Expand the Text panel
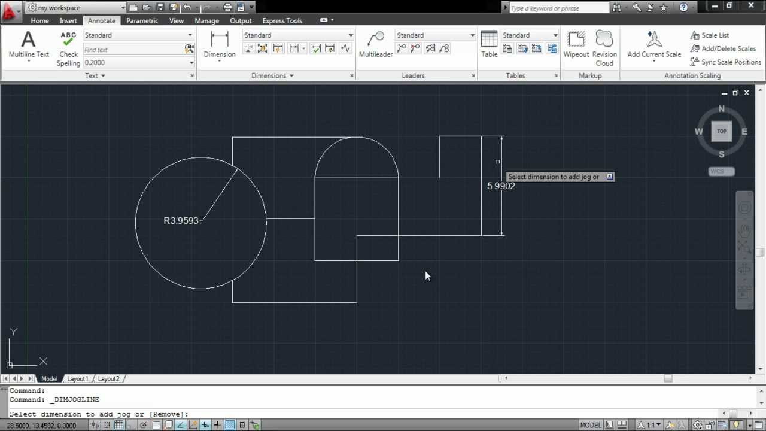The width and height of the screenshot is (766, 431). coord(95,75)
